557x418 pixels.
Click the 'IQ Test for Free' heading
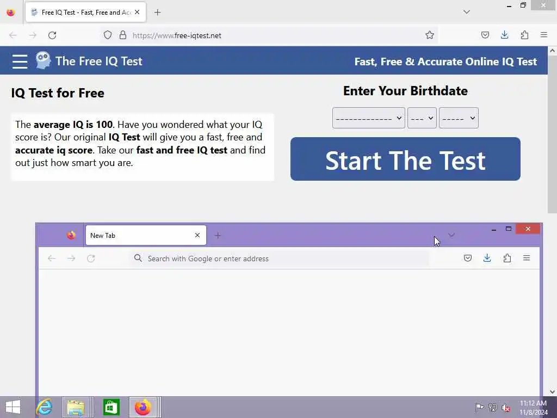pos(58,93)
